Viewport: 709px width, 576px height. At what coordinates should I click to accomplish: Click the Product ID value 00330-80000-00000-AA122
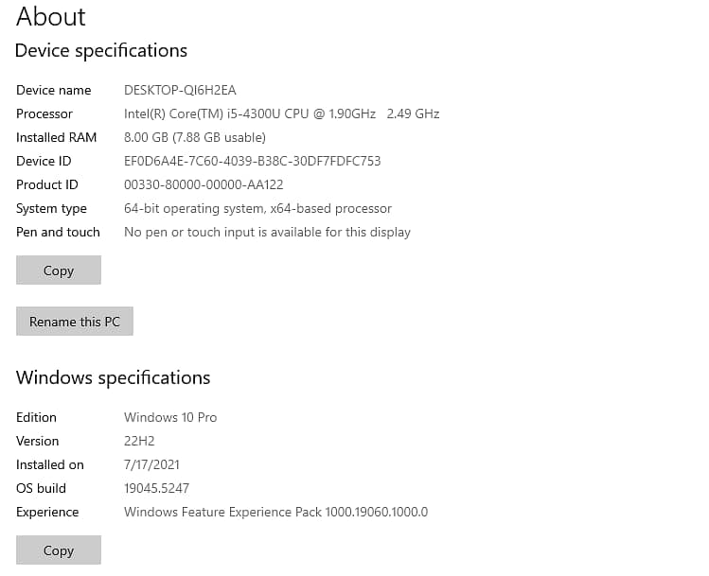pyautogui.click(x=204, y=185)
